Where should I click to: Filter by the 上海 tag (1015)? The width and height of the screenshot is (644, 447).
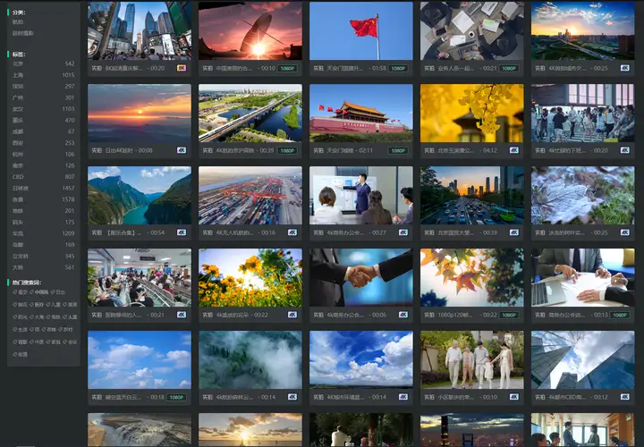click(x=43, y=75)
